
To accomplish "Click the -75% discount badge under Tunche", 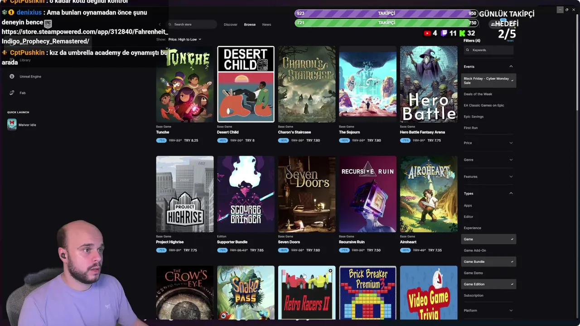I will [x=161, y=140].
